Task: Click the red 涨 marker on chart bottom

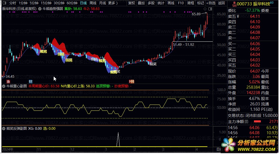Action: (x=4, y=81)
